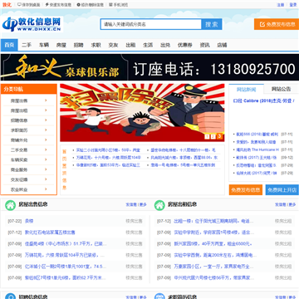Open the 首页 navigation tab
299x299 pixels.
9,45
